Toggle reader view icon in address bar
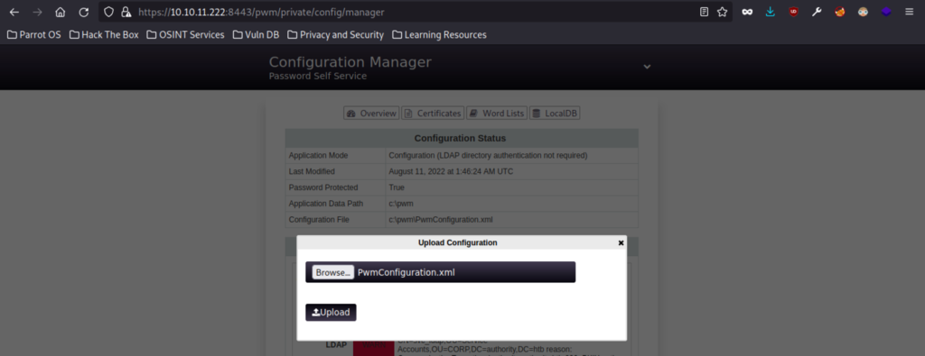Screen dimensions: 925x356 tap(704, 12)
